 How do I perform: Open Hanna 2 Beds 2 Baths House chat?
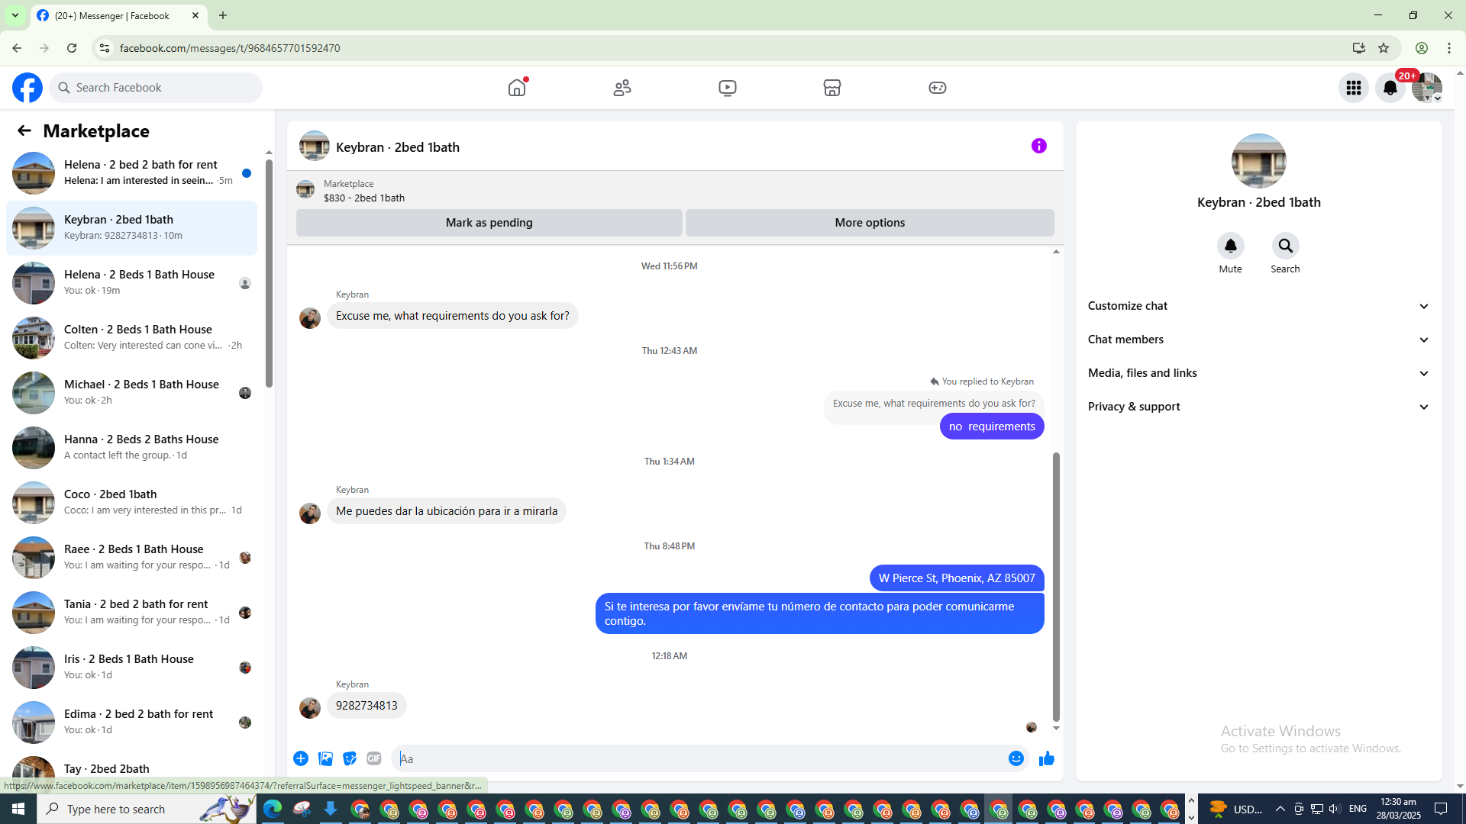131,448
